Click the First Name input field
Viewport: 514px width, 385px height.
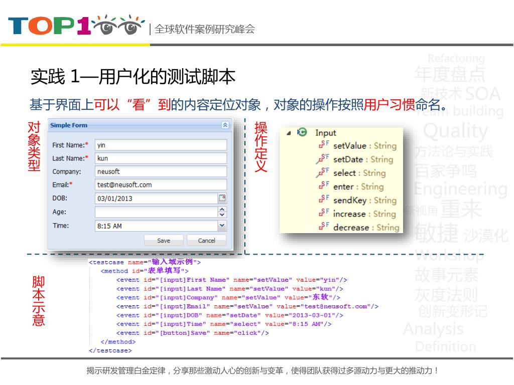[161, 145]
